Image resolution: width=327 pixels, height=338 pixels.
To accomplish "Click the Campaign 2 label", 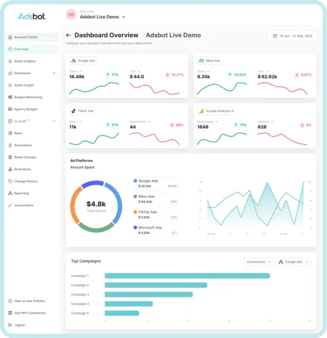I will pyautogui.click(x=80, y=285).
